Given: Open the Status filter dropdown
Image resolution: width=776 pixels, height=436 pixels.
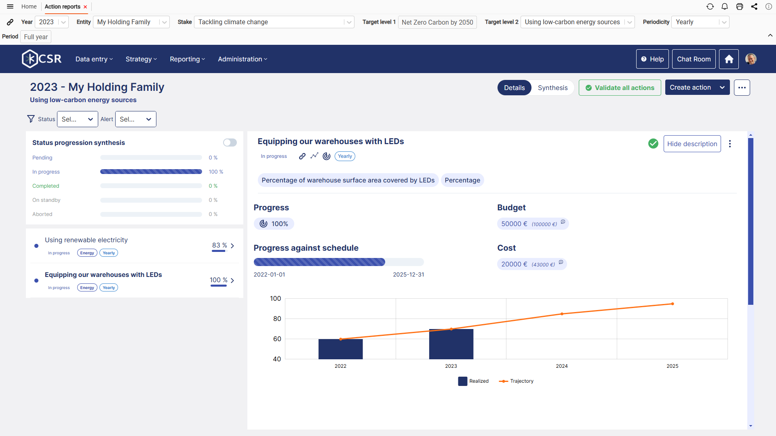Looking at the screenshot, I should (77, 119).
